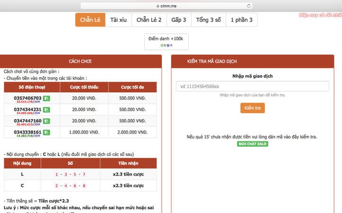342x213 pixels.
Task: Open the Tổng 3 số tab
Action: [x=208, y=20]
